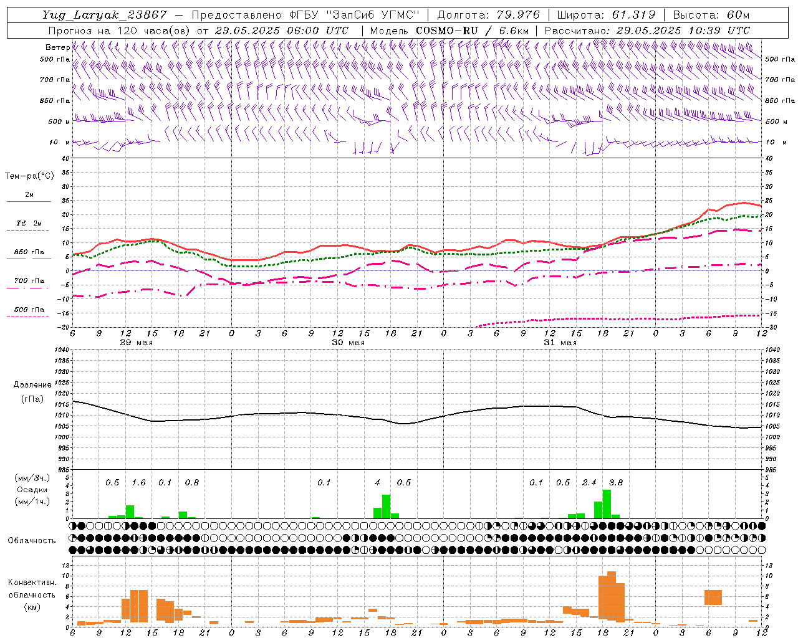Select the longitude value Долгота: 79.976

488,15
